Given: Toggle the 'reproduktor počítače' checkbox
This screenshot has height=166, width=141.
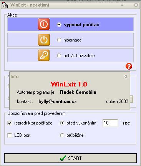Looking at the screenshot, I should coord(10,123).
